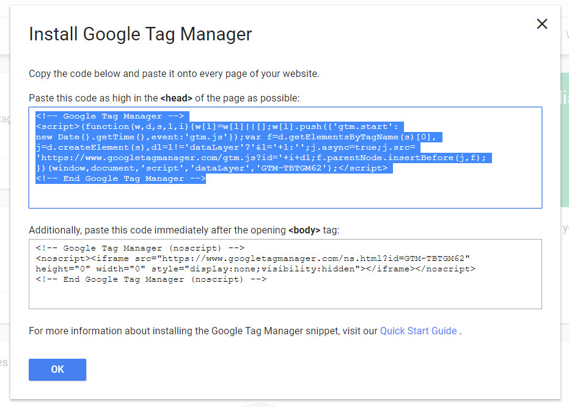Click the opening '<!-- Google Tag Manager -->' comment line

click(x=110, y=116)
